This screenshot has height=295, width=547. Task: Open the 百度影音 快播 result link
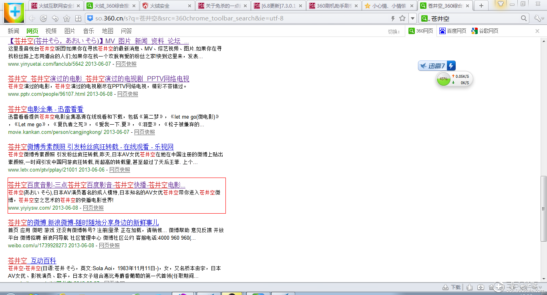(x=97, y=185)
